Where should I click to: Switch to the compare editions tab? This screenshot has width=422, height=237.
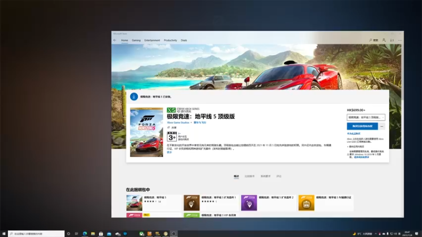pyautogui.click(x=250, y=176)
